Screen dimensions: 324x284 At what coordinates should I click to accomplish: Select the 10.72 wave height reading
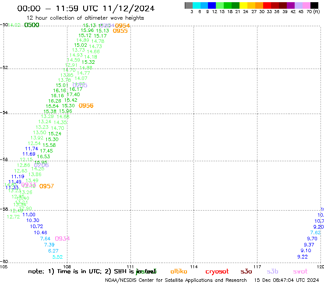[x=37, y=226]
